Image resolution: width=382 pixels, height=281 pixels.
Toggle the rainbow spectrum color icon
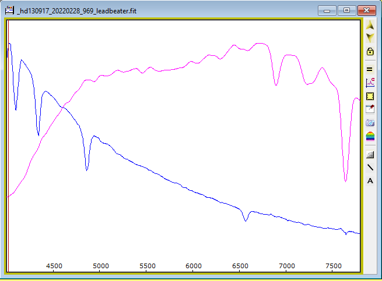370,137
